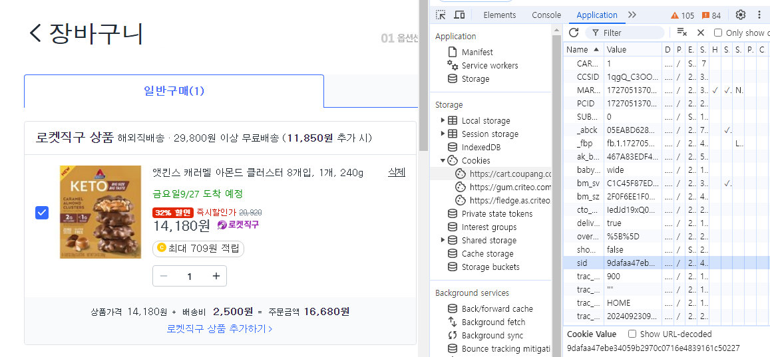Select the bm_sz cookie row

[666, 196]
